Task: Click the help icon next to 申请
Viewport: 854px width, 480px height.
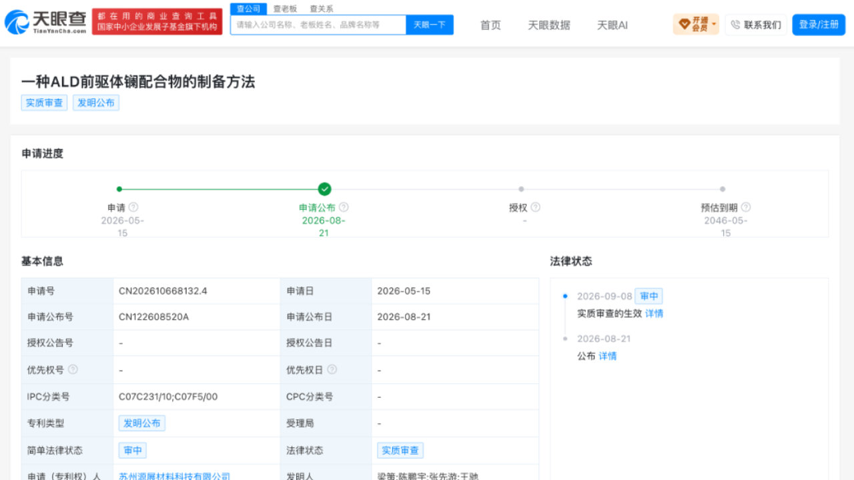Action: click(x=133, y=208)
